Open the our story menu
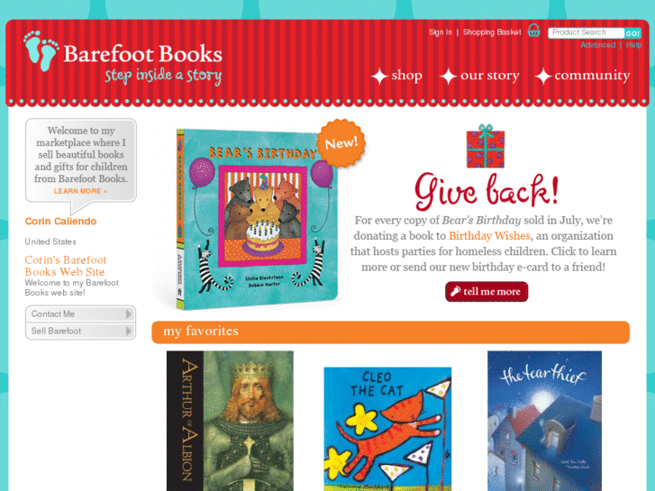This screenshot has height=491, width=655. (x=489, y=76)
